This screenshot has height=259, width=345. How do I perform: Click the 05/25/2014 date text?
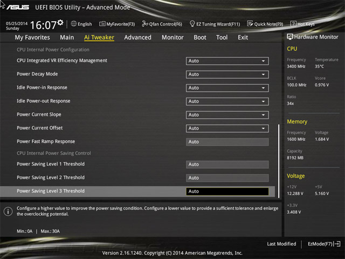coord(17,23)
